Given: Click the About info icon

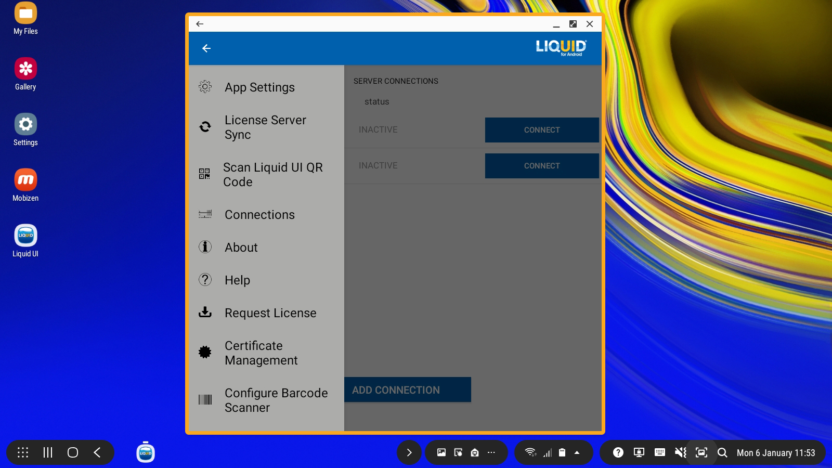Looking at the screenshot, I should pyautogui.click(x=205, y=247).
